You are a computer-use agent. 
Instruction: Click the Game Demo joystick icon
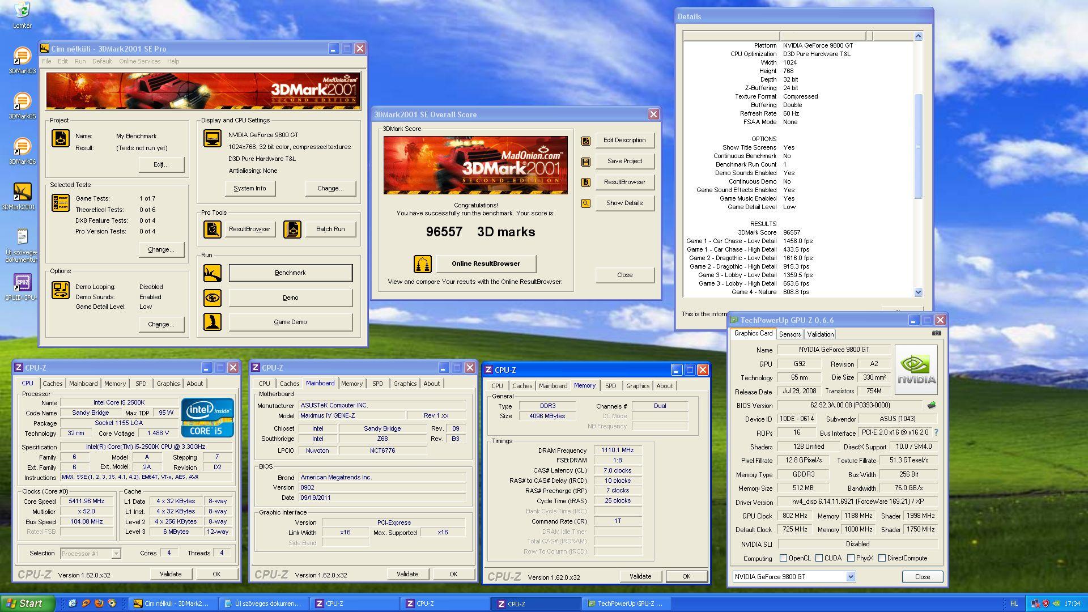pyautogui.click(x=212, y=322)
